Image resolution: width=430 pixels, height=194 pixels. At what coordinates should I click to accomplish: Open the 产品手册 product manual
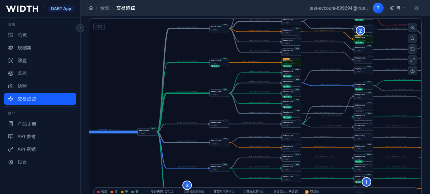[40, 124]
